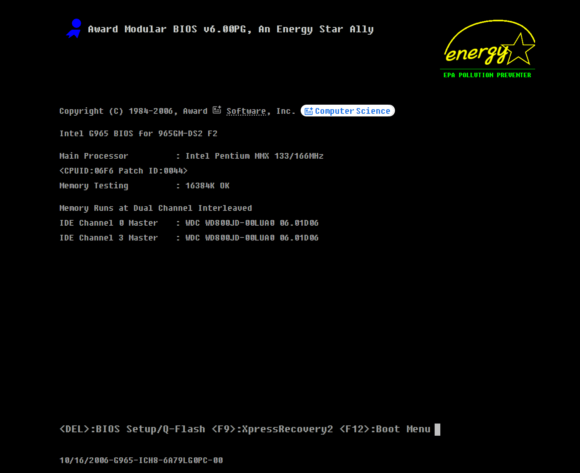Click the CPUID:06F6 Patch ID:0044 line

click(x=124, y=171)
